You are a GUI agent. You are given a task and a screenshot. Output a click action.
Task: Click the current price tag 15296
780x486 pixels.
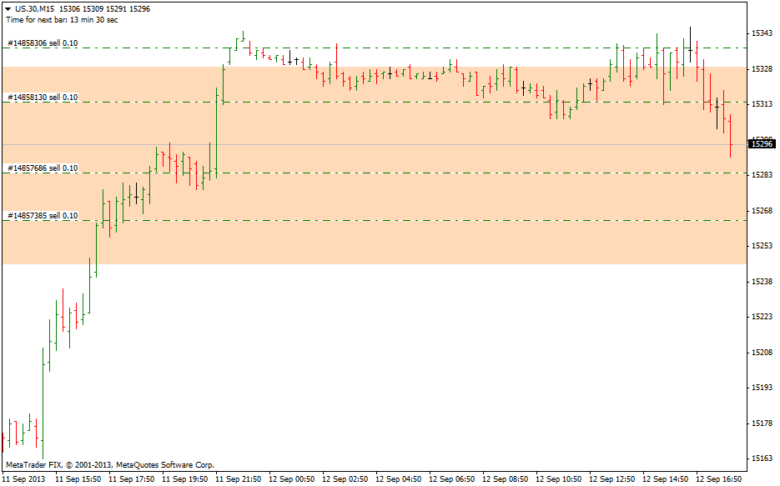(x=762, y=144)
